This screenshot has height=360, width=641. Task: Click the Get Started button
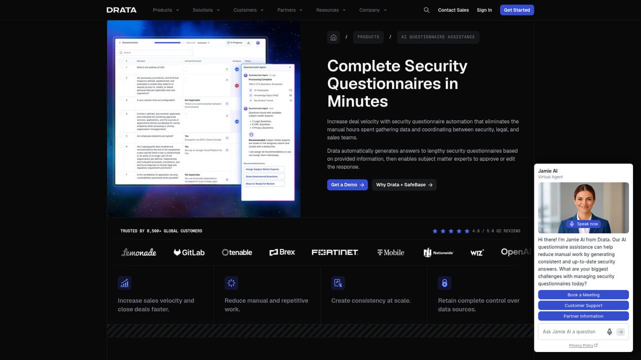[x=517, y=10]
